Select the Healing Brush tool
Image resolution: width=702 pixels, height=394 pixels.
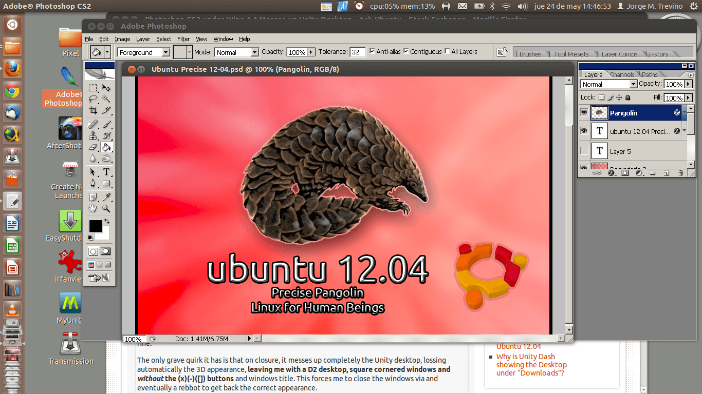click(x=93, y=124)
